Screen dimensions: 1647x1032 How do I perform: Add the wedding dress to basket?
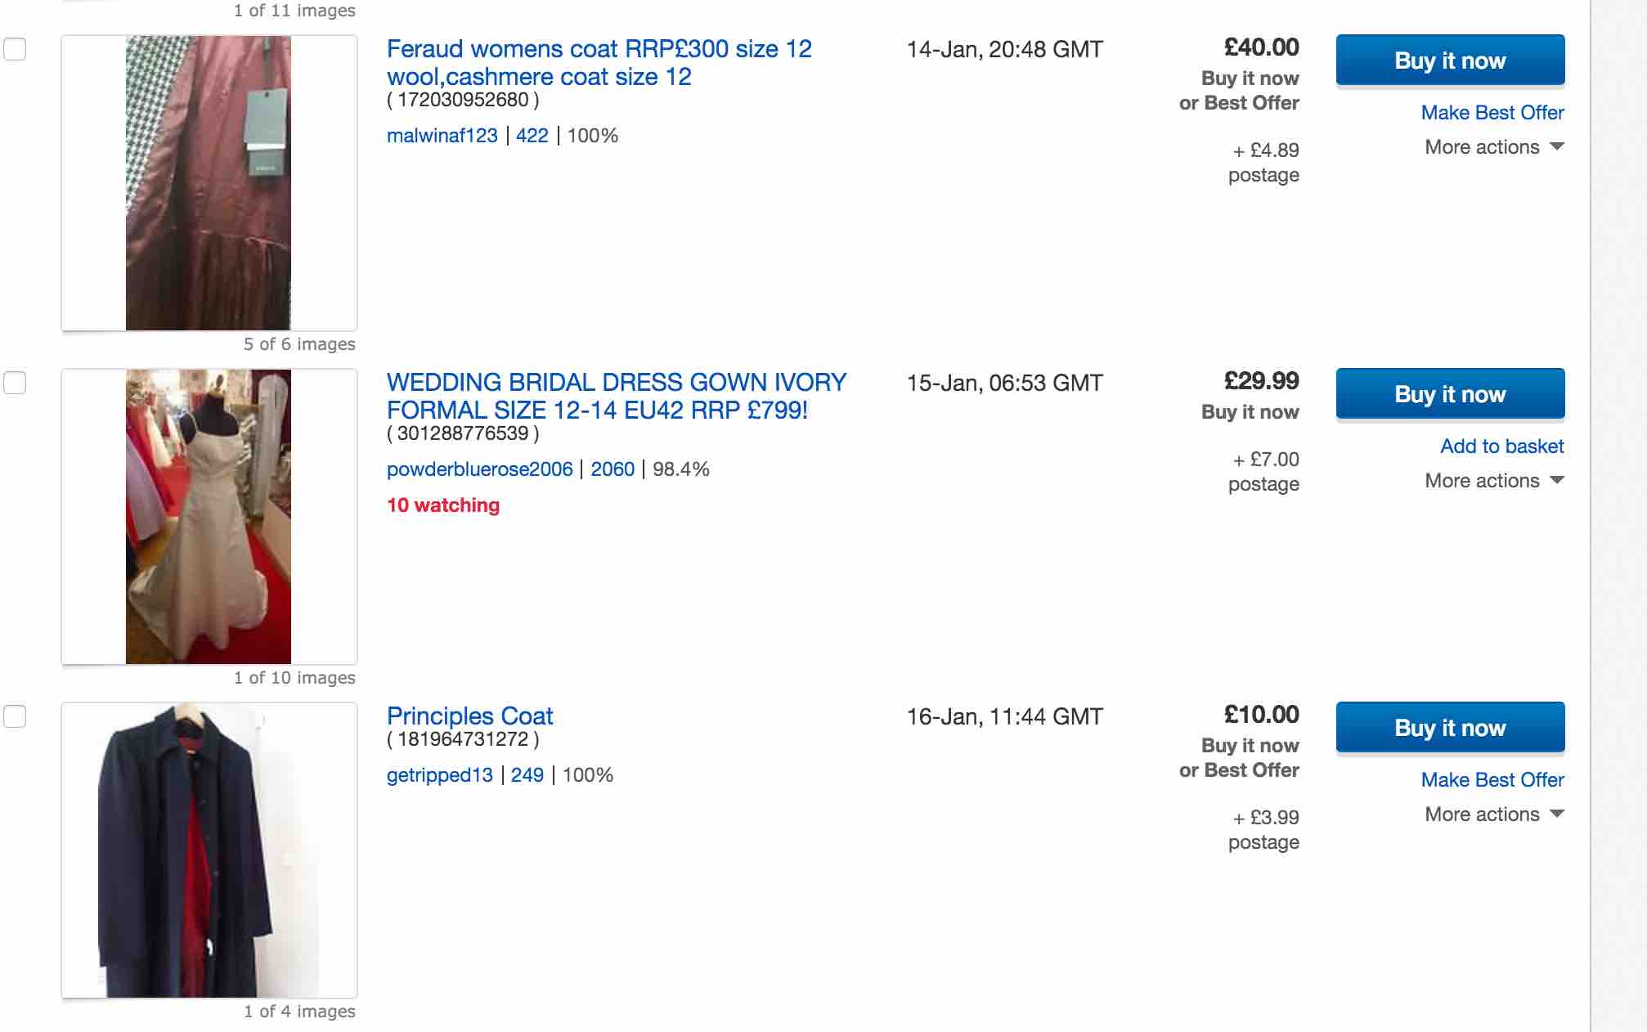[x=1501, y=446]
